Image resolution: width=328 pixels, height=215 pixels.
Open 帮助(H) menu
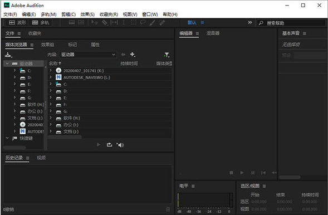(170, 14)
